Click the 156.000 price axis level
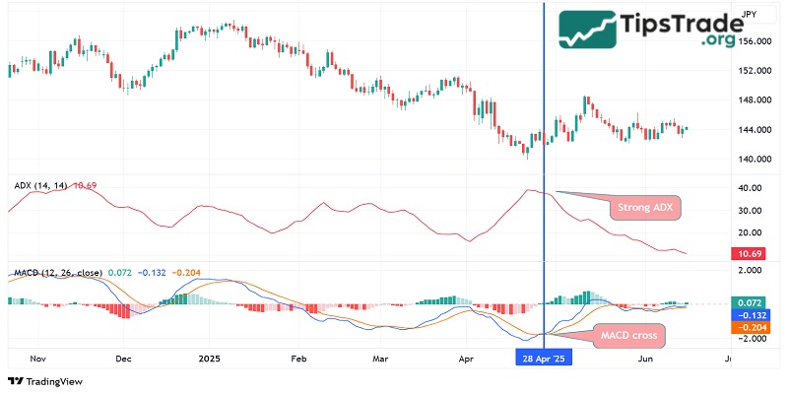The width and height of the screenshot is (788, 394). click(753, 41)
